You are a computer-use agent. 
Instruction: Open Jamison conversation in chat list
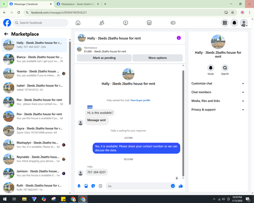[x=34, y=174]
